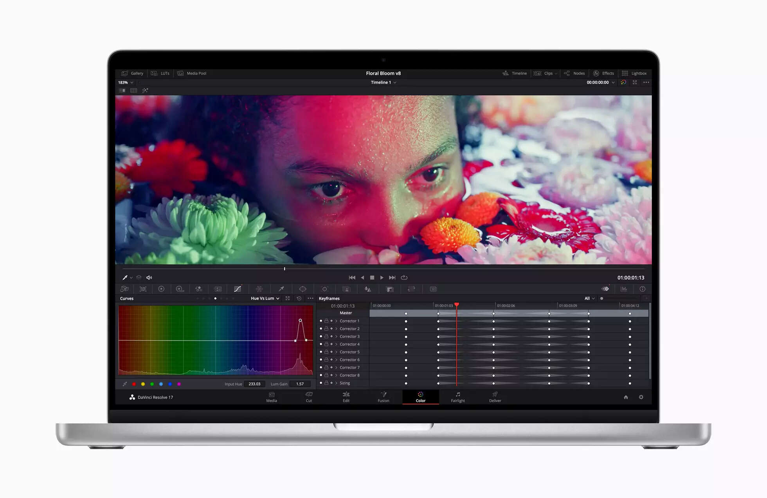Select the green hue preset swatch
767x498 pixels.
pos(152,384)
